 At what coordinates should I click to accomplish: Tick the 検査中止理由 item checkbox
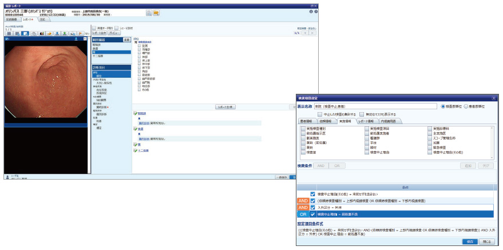[366, 152]
